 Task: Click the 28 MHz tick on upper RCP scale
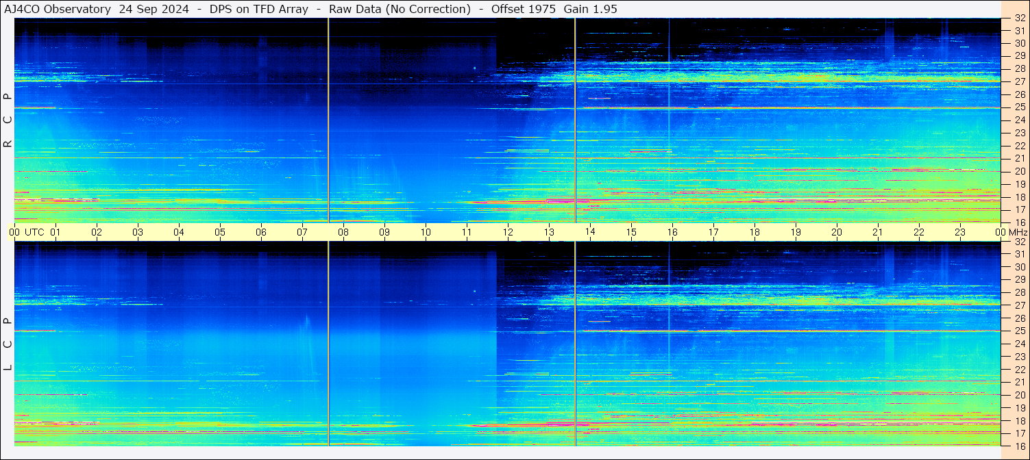click(1019, 69)
